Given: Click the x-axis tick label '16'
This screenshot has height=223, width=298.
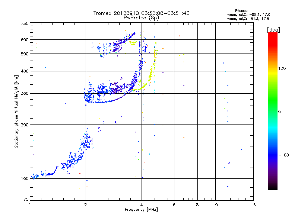Looking at the screenshot, I should click(x=253, y=205).
